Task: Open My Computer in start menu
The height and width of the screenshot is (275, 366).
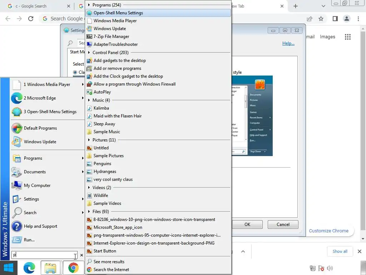Action: click(x=48, y=185)
